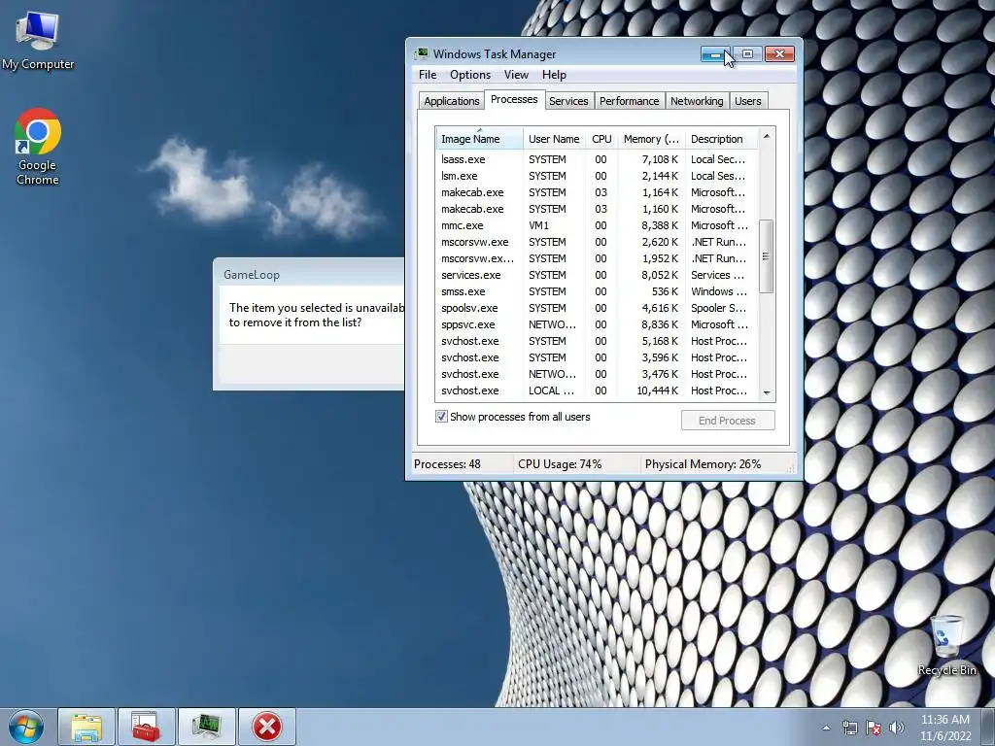
Task: Switch to the Performance tab
Action: (630, 101)
